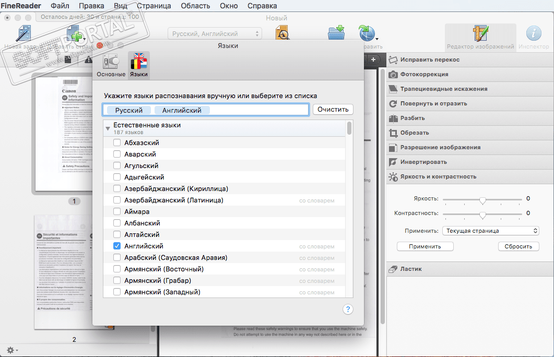The image size is (554, 357).
Task: Open the Inspector (Инспектор) panel
Action: click(x=534, y=37)
